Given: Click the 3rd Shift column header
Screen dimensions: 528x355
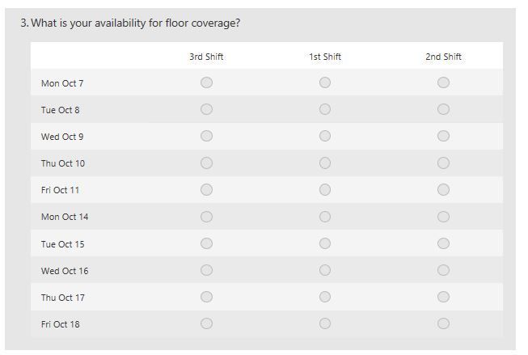Looking at the screenshot, I should pyautogui.click(x=206, y=57).
